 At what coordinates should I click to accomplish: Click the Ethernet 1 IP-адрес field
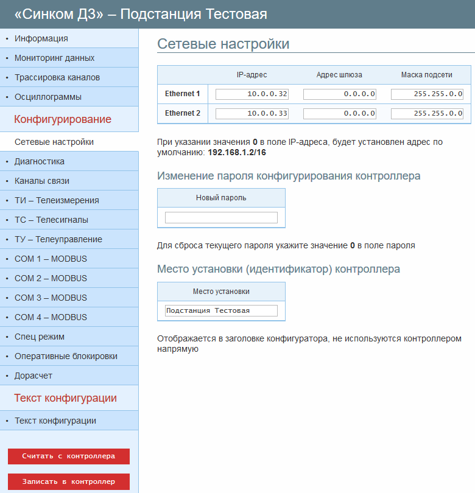point(252,94)
